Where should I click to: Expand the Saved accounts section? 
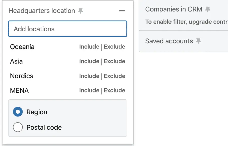(169, 41)
